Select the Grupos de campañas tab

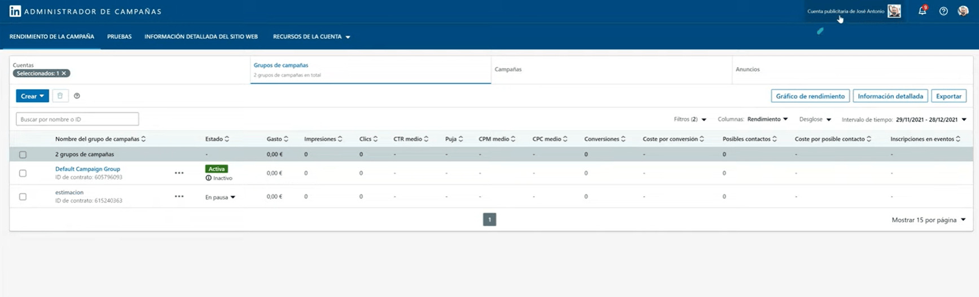(x=371, y=69)
